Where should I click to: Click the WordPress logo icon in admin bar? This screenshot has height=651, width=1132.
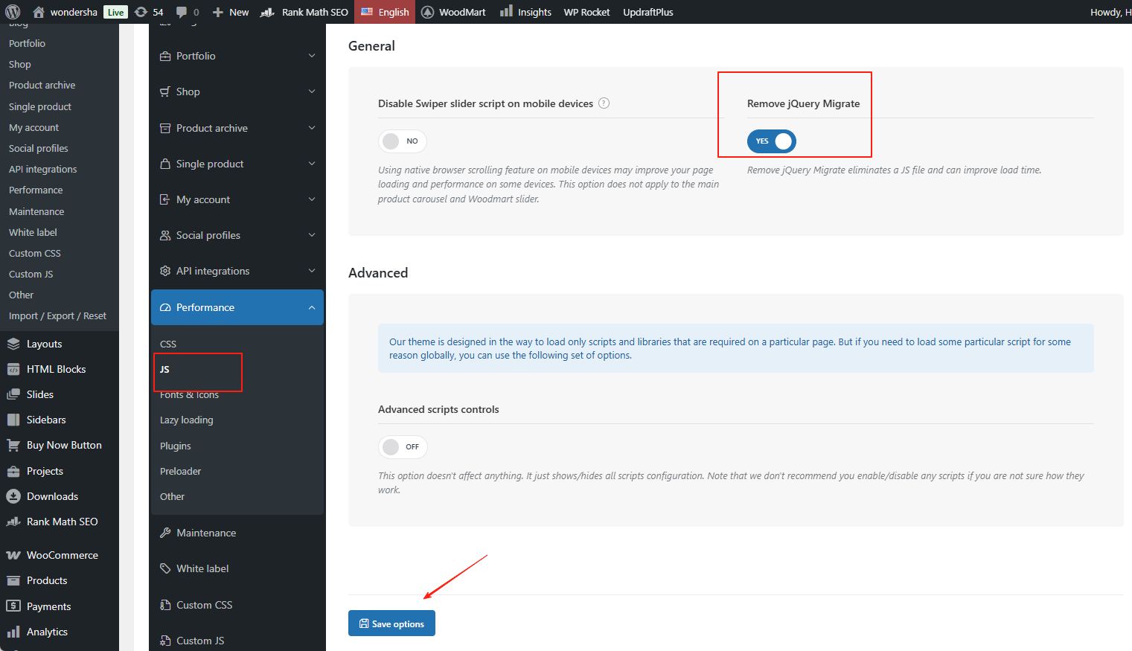pyautogui.click(x=13, y=12)
